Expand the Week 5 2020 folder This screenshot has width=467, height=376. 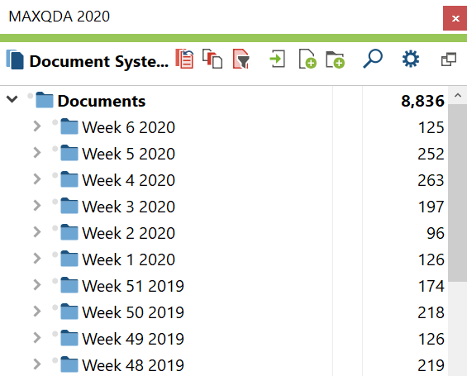pos(37,153)
